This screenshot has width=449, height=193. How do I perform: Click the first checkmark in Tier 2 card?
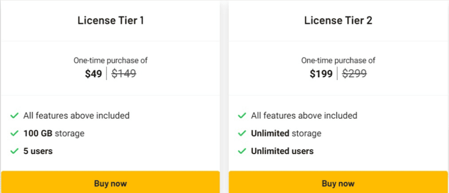pyautogui.click(x=242, y=116)
